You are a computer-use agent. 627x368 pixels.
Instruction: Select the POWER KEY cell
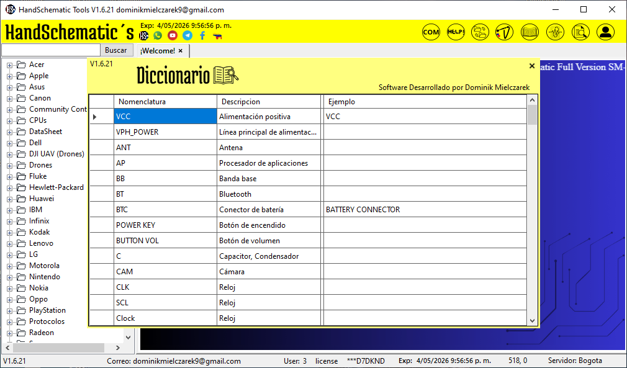point(165,225)
